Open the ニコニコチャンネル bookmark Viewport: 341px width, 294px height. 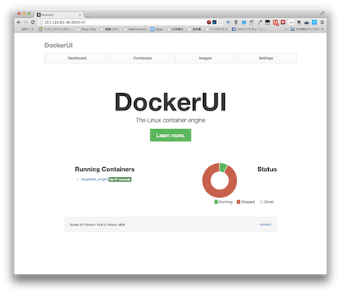(x=54, y=29)
